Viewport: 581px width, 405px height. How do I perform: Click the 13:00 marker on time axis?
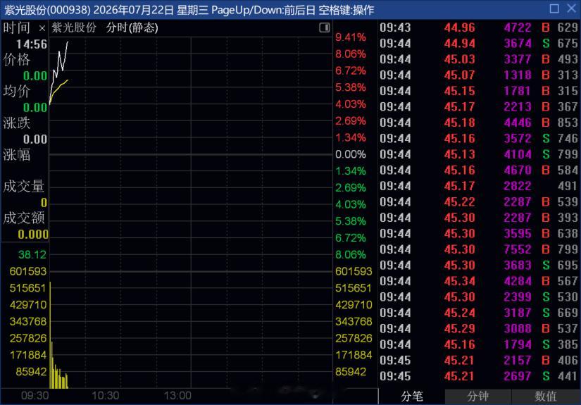pos(177,396)
